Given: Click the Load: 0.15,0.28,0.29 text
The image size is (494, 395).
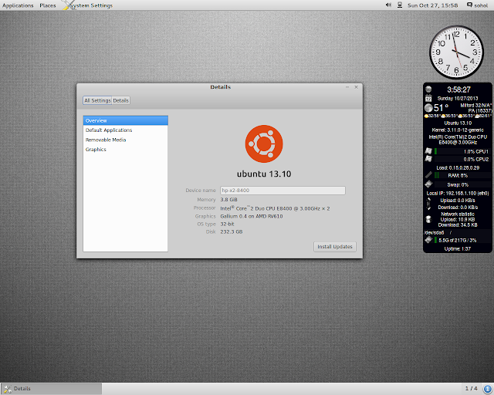Looking at the screenshot, I should (x=458, y=168).
